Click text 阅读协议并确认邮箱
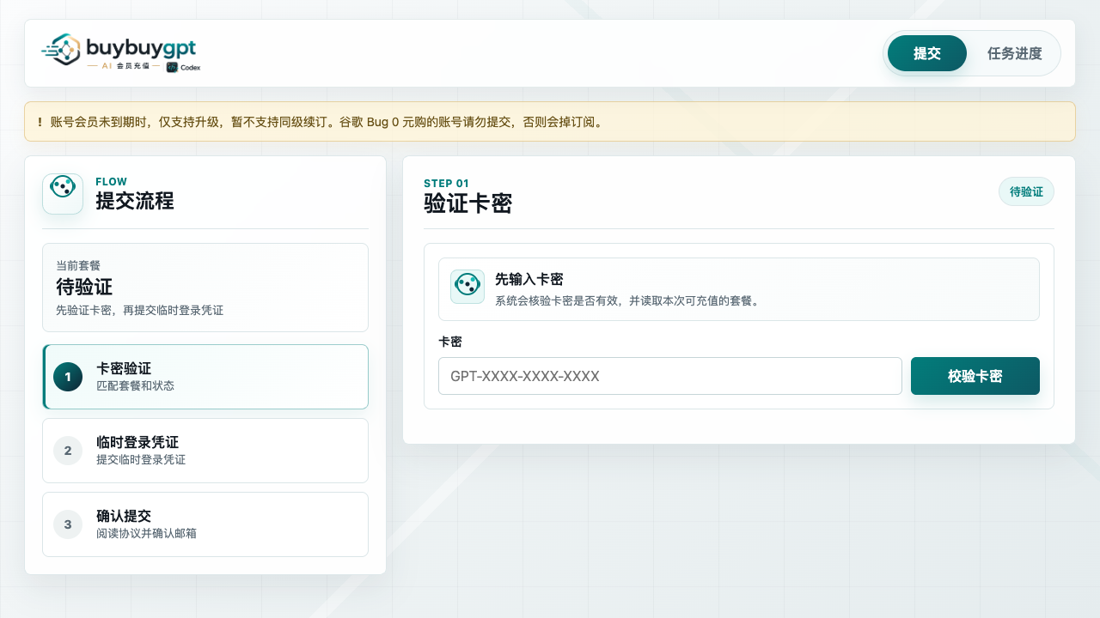The width and height of the screenshot is (1100, 618). [146, 534]
